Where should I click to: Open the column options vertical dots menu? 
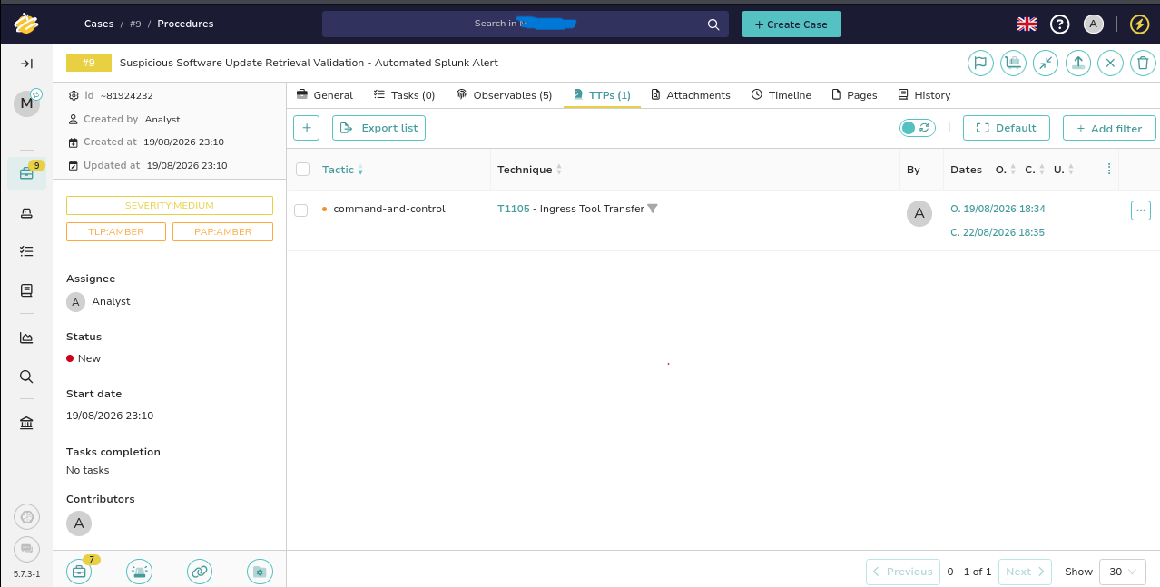pos(1109,170)
